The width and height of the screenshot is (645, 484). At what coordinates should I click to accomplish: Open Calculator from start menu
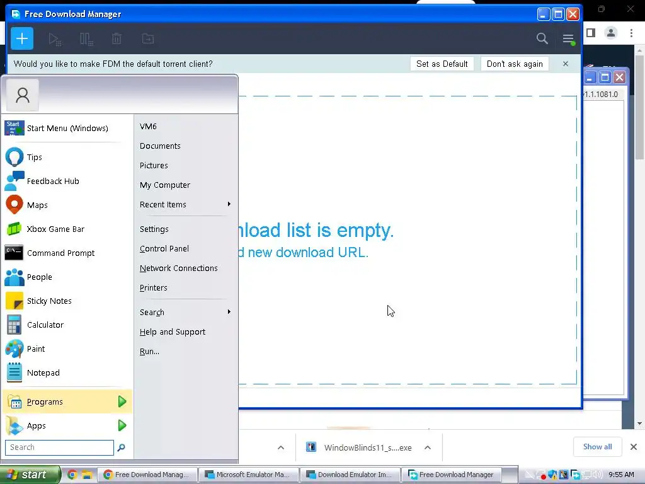pos(67,325)
